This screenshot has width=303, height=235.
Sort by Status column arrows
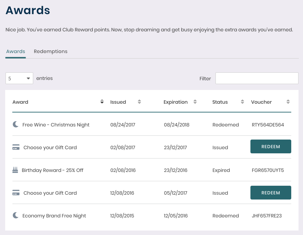[x=242, y=102]
